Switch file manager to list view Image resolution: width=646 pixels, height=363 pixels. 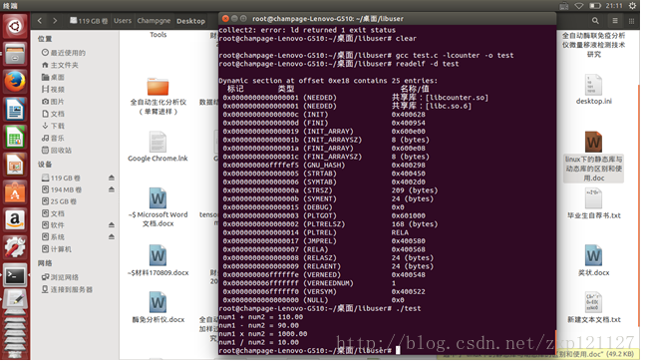click(615, 21)
